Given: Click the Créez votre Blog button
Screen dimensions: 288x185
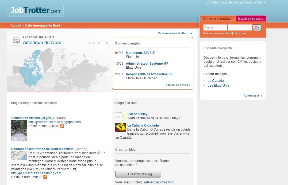Looking at the screenshot, I should [138, 174].
